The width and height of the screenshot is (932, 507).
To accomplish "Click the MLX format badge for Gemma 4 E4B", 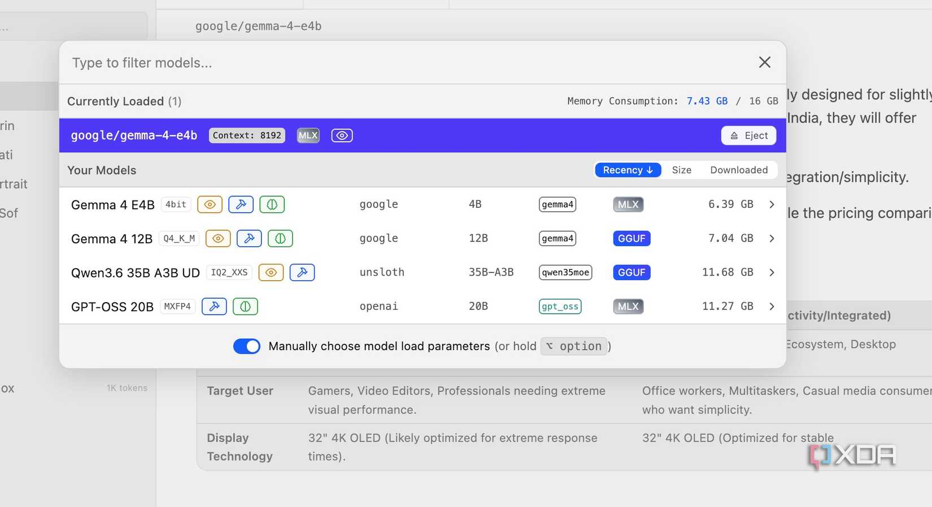I will coord(628,204).
